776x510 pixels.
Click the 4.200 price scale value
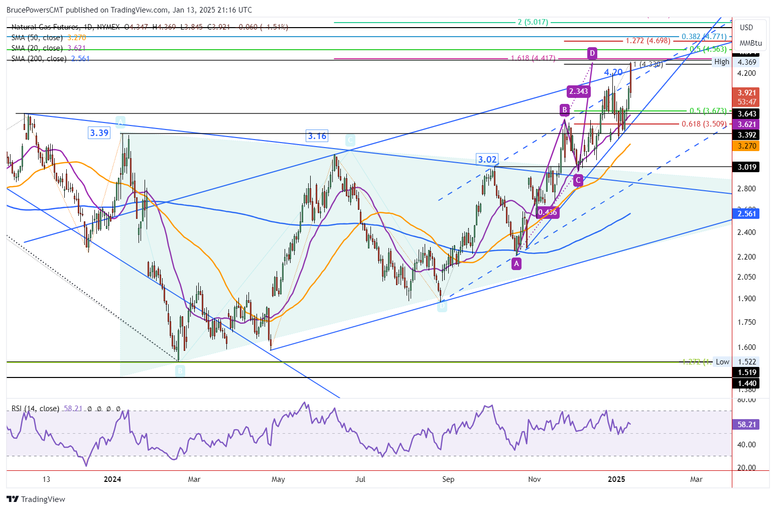746,73
